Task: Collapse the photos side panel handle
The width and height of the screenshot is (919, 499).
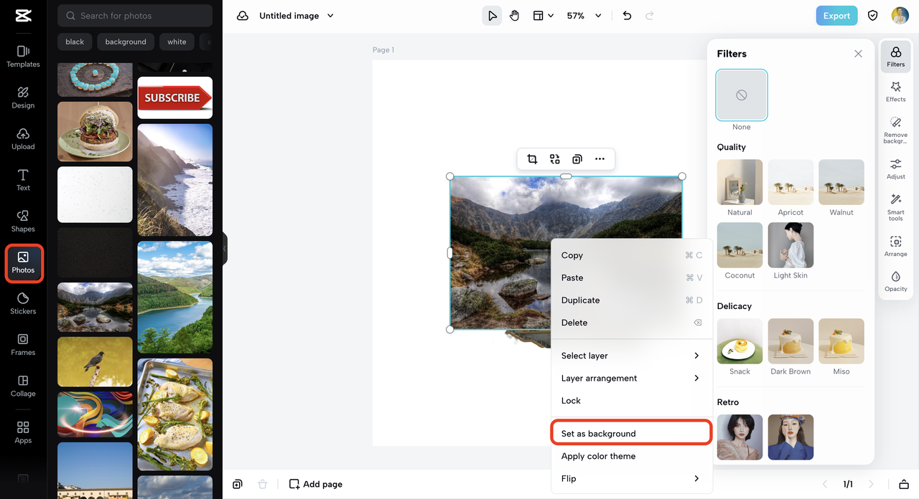Action: pos(225,249)
